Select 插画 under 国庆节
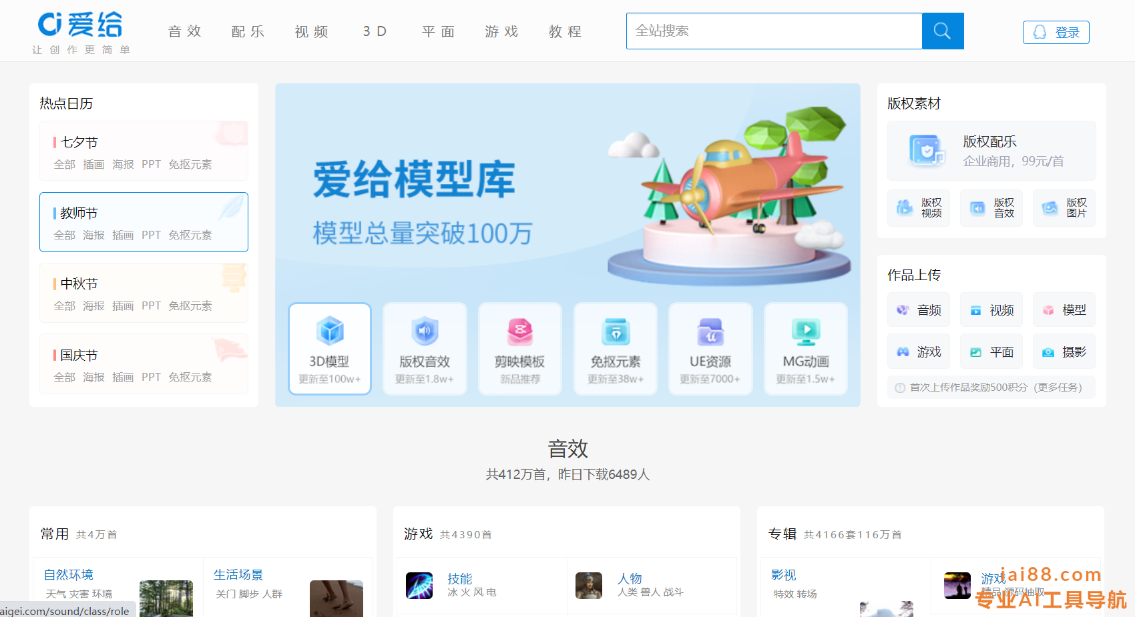This screenshot has height=617, width=1135. pyautogui.click(x=123, y=377)
